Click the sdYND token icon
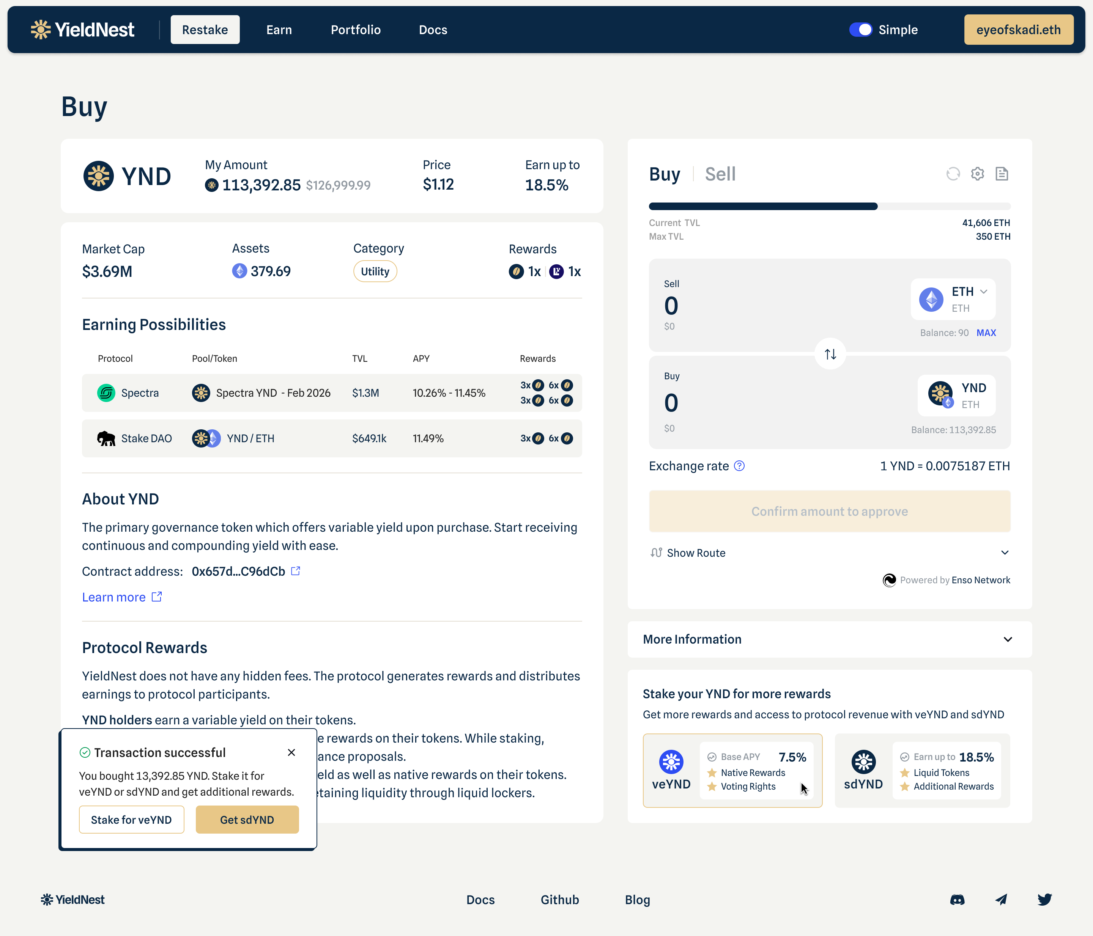 point(863,762)
